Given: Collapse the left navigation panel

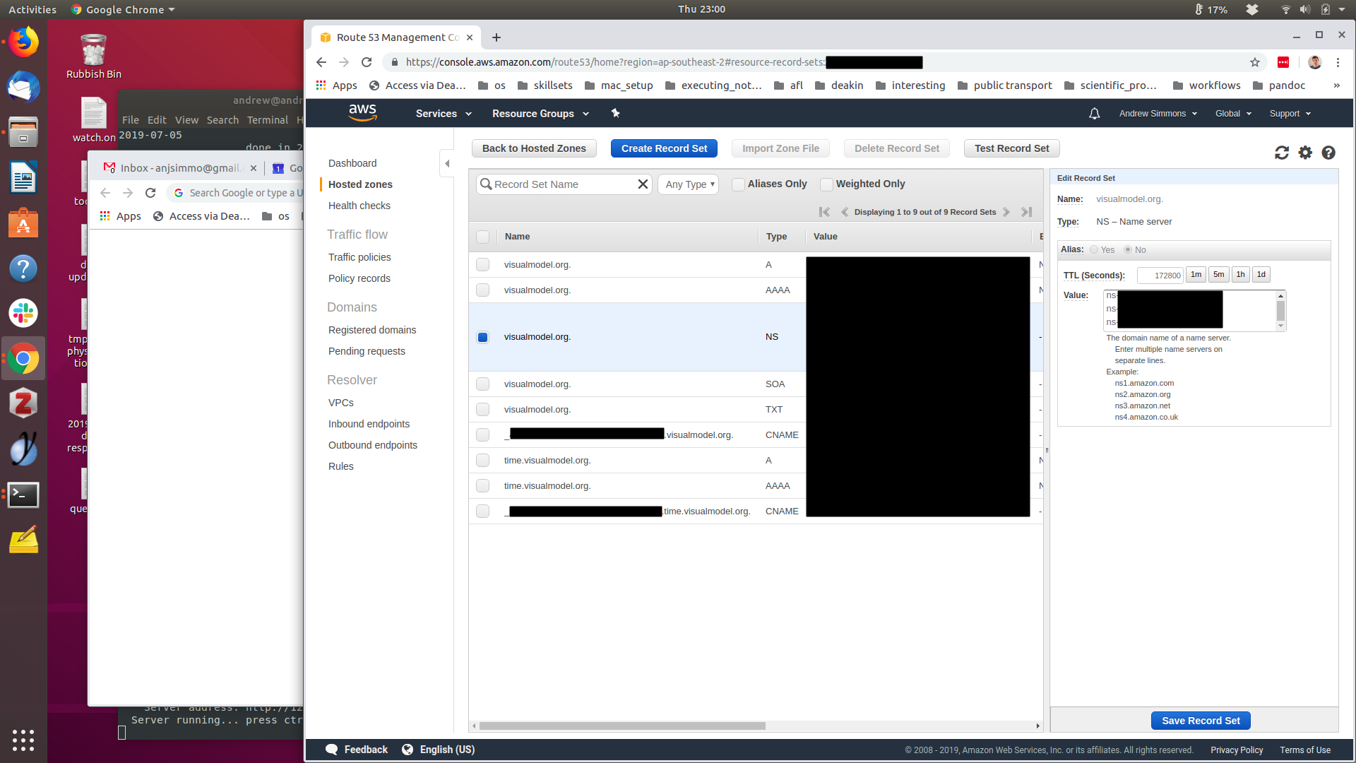Looking at the screenshot, I should click(447, 163).
